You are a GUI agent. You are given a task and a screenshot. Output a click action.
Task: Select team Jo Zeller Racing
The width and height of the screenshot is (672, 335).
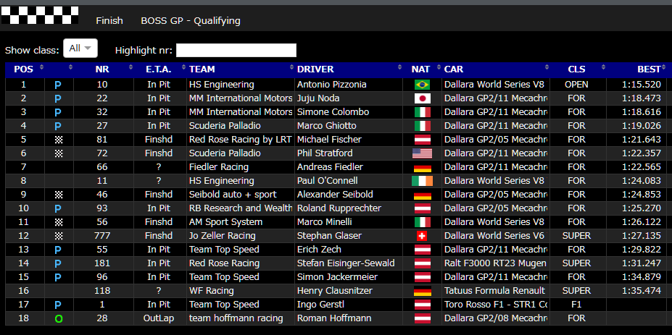pyautogui.click(x=222, y=236)
